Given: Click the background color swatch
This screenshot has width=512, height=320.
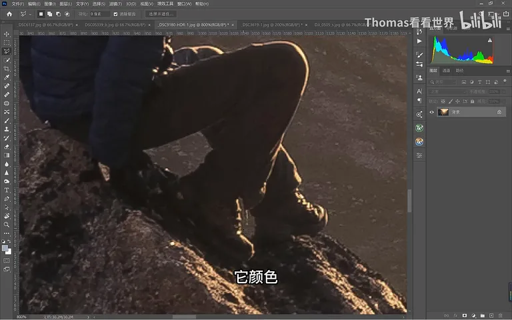Looking at the screenshot, I should 9,252.
